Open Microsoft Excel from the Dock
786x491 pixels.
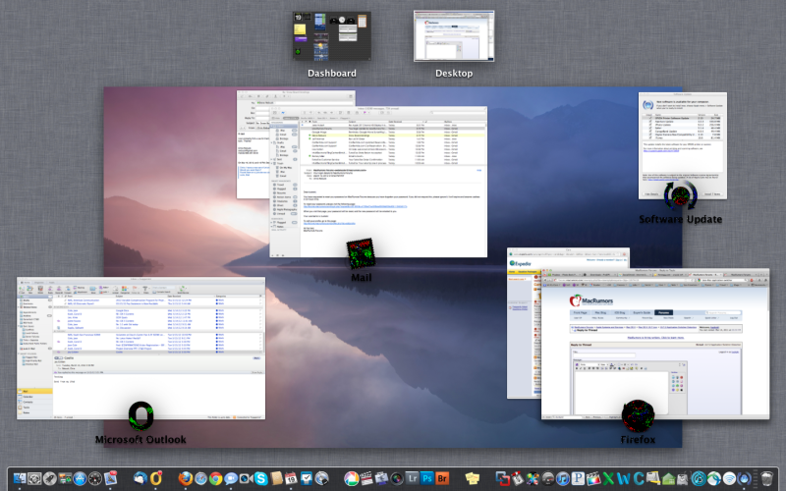tap(607, 478)
